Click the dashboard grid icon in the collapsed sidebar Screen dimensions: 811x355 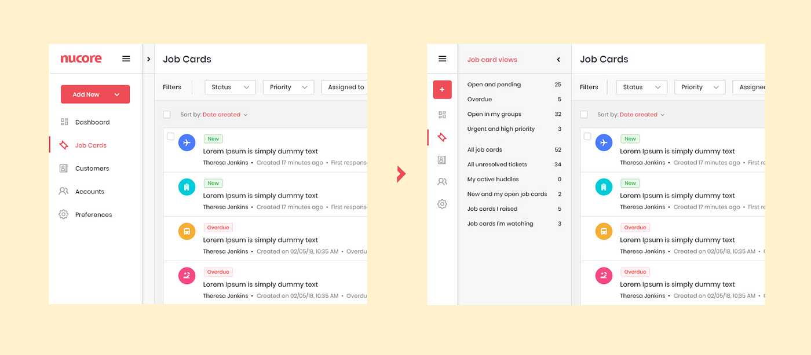click(443, 115)
